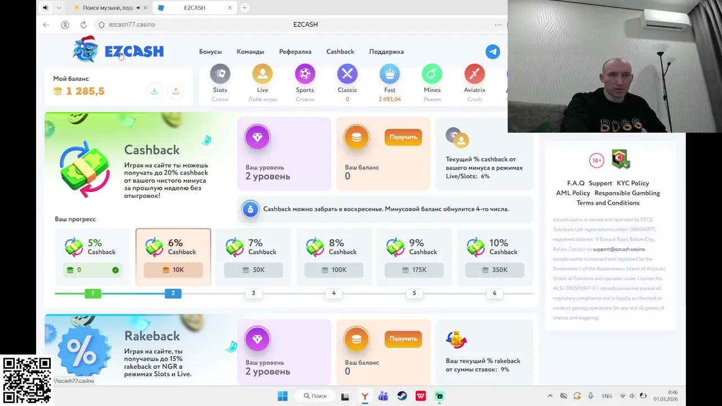Open the Telegram channel icon in header

pos(492,51)
